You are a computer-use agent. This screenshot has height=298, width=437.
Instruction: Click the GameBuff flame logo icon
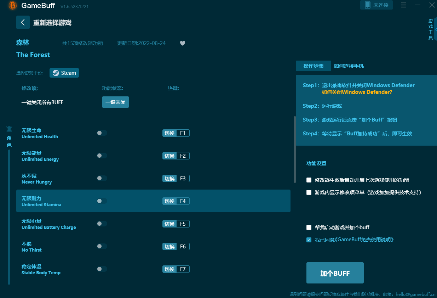(x=13, y=5)
